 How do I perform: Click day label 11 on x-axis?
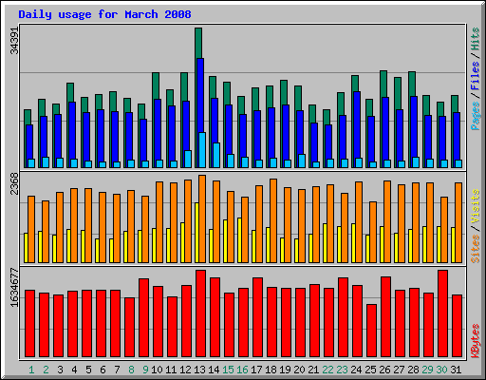coord(171,370)
